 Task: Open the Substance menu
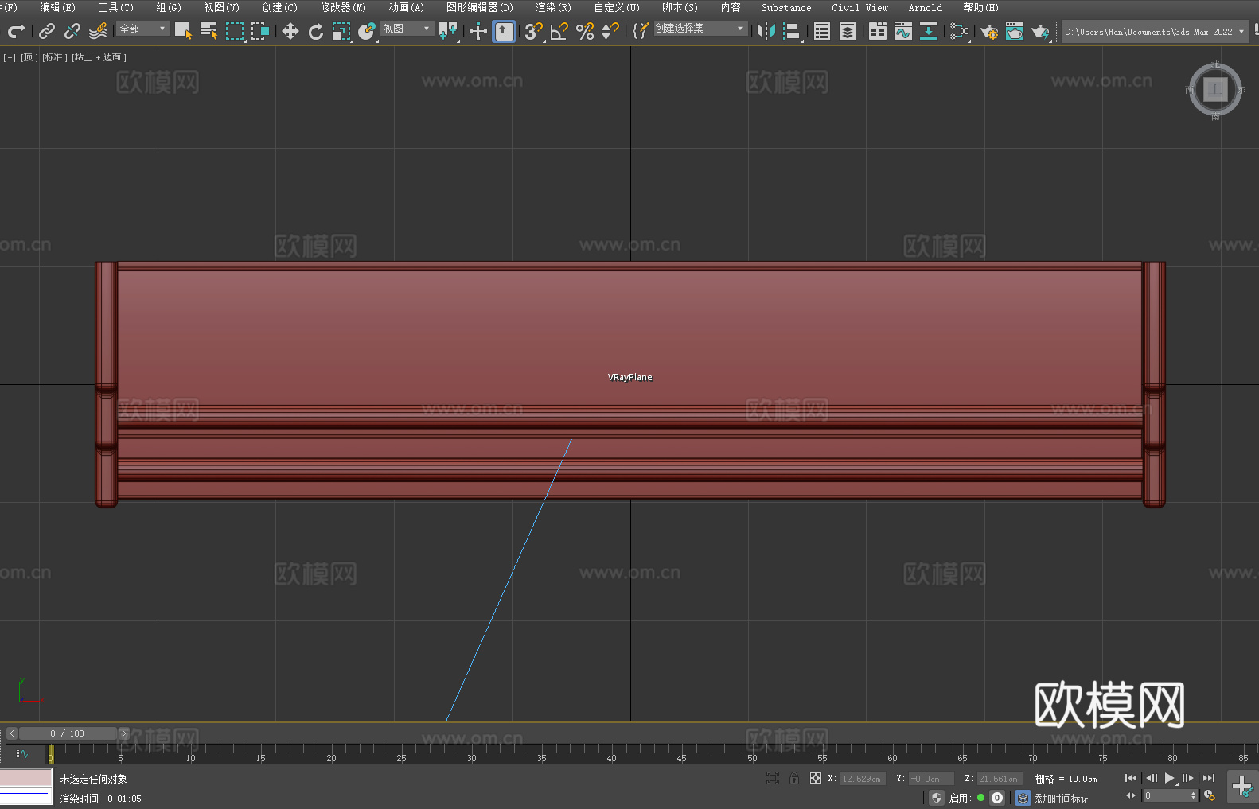tap(786, 7)
